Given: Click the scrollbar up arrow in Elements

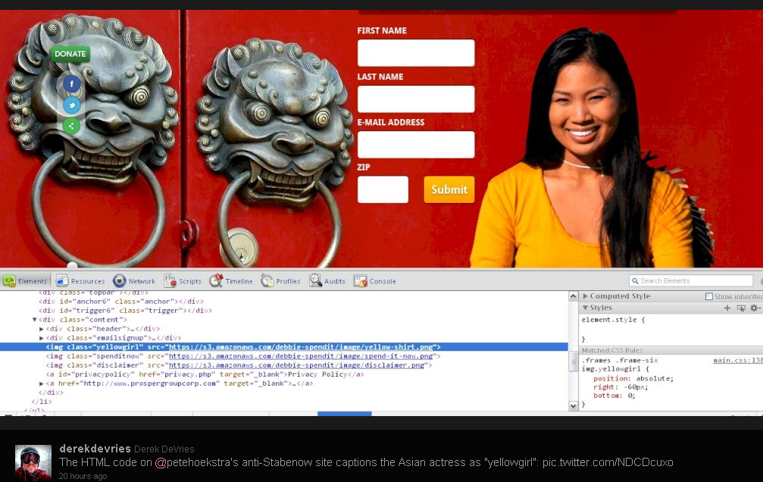Looking at the screenshot, I should click(x=574, y=296).
